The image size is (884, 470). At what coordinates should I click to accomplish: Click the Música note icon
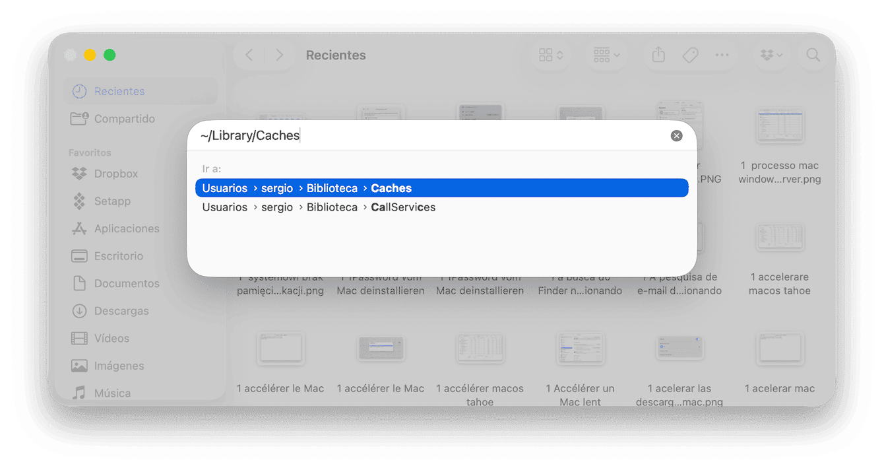[x=79, y=393]
